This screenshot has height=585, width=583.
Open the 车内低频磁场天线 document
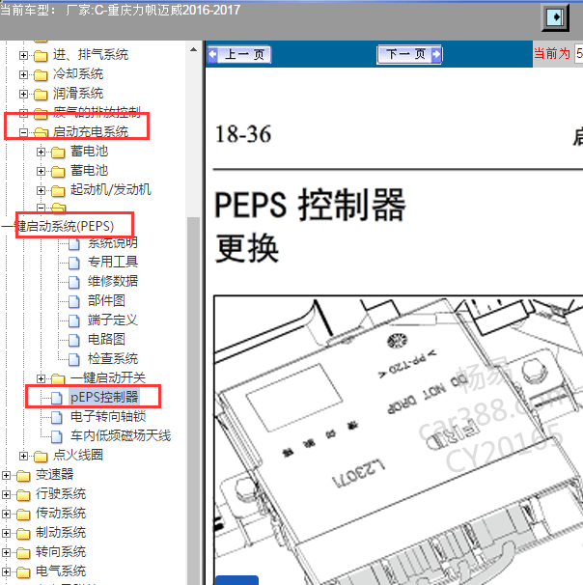click(121, 436)
